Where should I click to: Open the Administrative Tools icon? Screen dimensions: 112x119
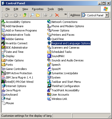click(4, 35)
